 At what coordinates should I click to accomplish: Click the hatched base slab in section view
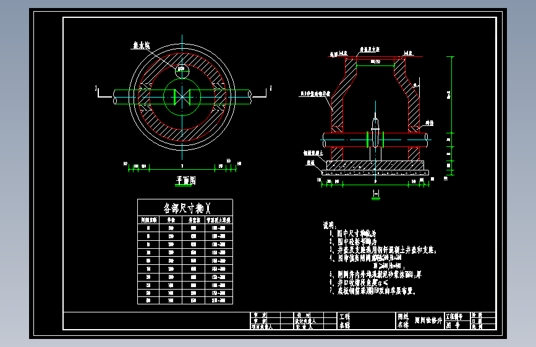(375, 165)
